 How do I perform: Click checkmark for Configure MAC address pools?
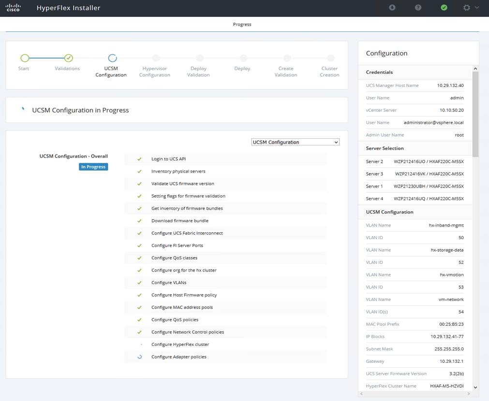click(x=139, y=308)
